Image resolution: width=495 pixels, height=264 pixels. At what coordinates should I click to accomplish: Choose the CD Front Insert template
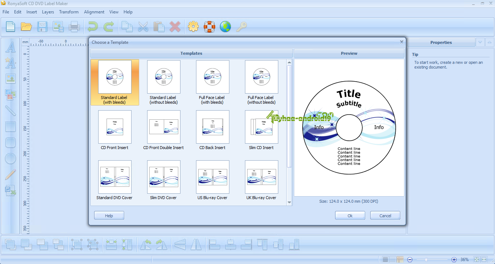[115, 130]
